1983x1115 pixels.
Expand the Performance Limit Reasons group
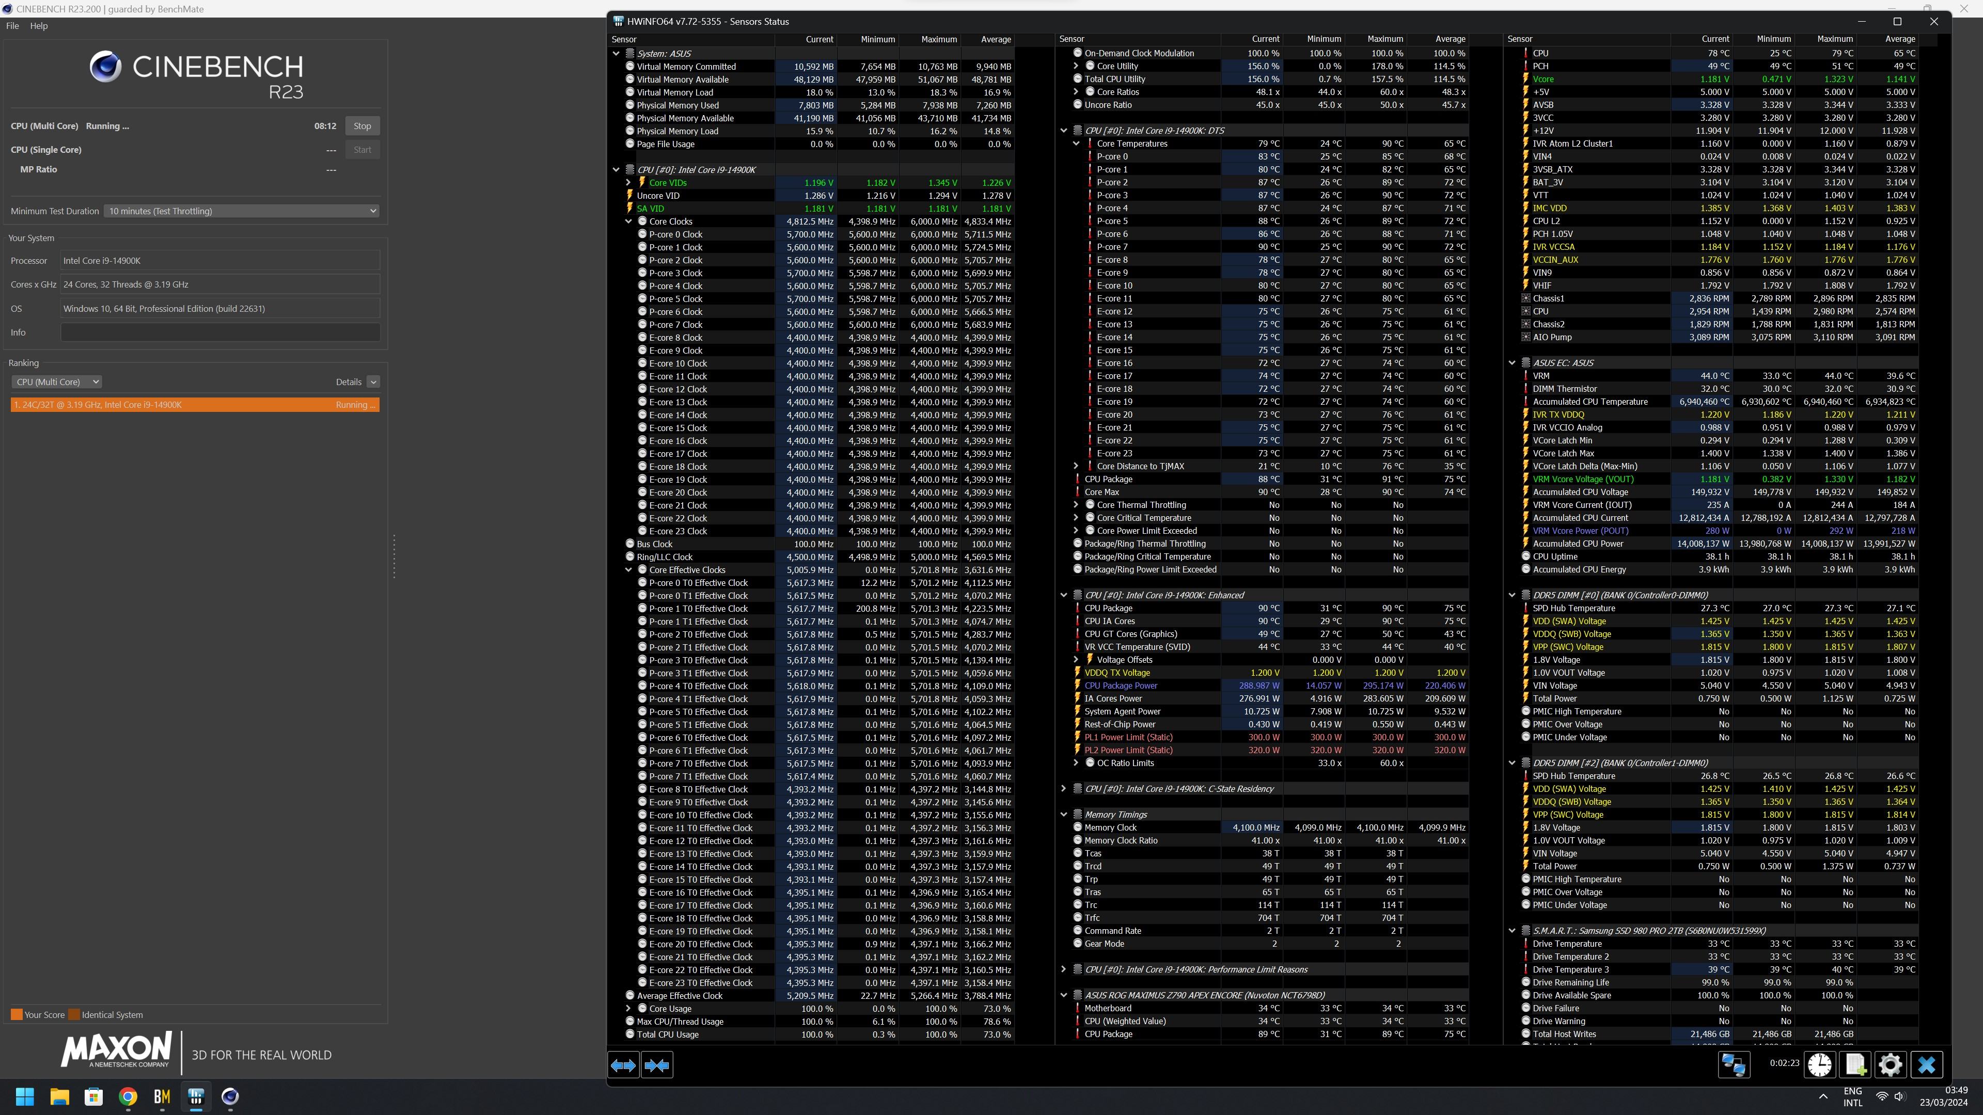[x=1064, y=969]
